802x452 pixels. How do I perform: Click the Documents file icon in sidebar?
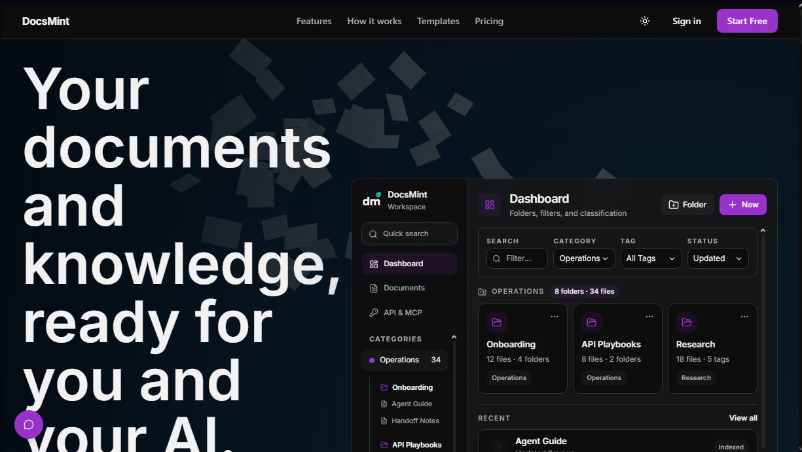374,288
